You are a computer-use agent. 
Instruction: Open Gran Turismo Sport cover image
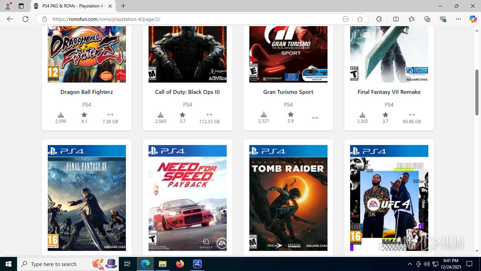(288, 54)
